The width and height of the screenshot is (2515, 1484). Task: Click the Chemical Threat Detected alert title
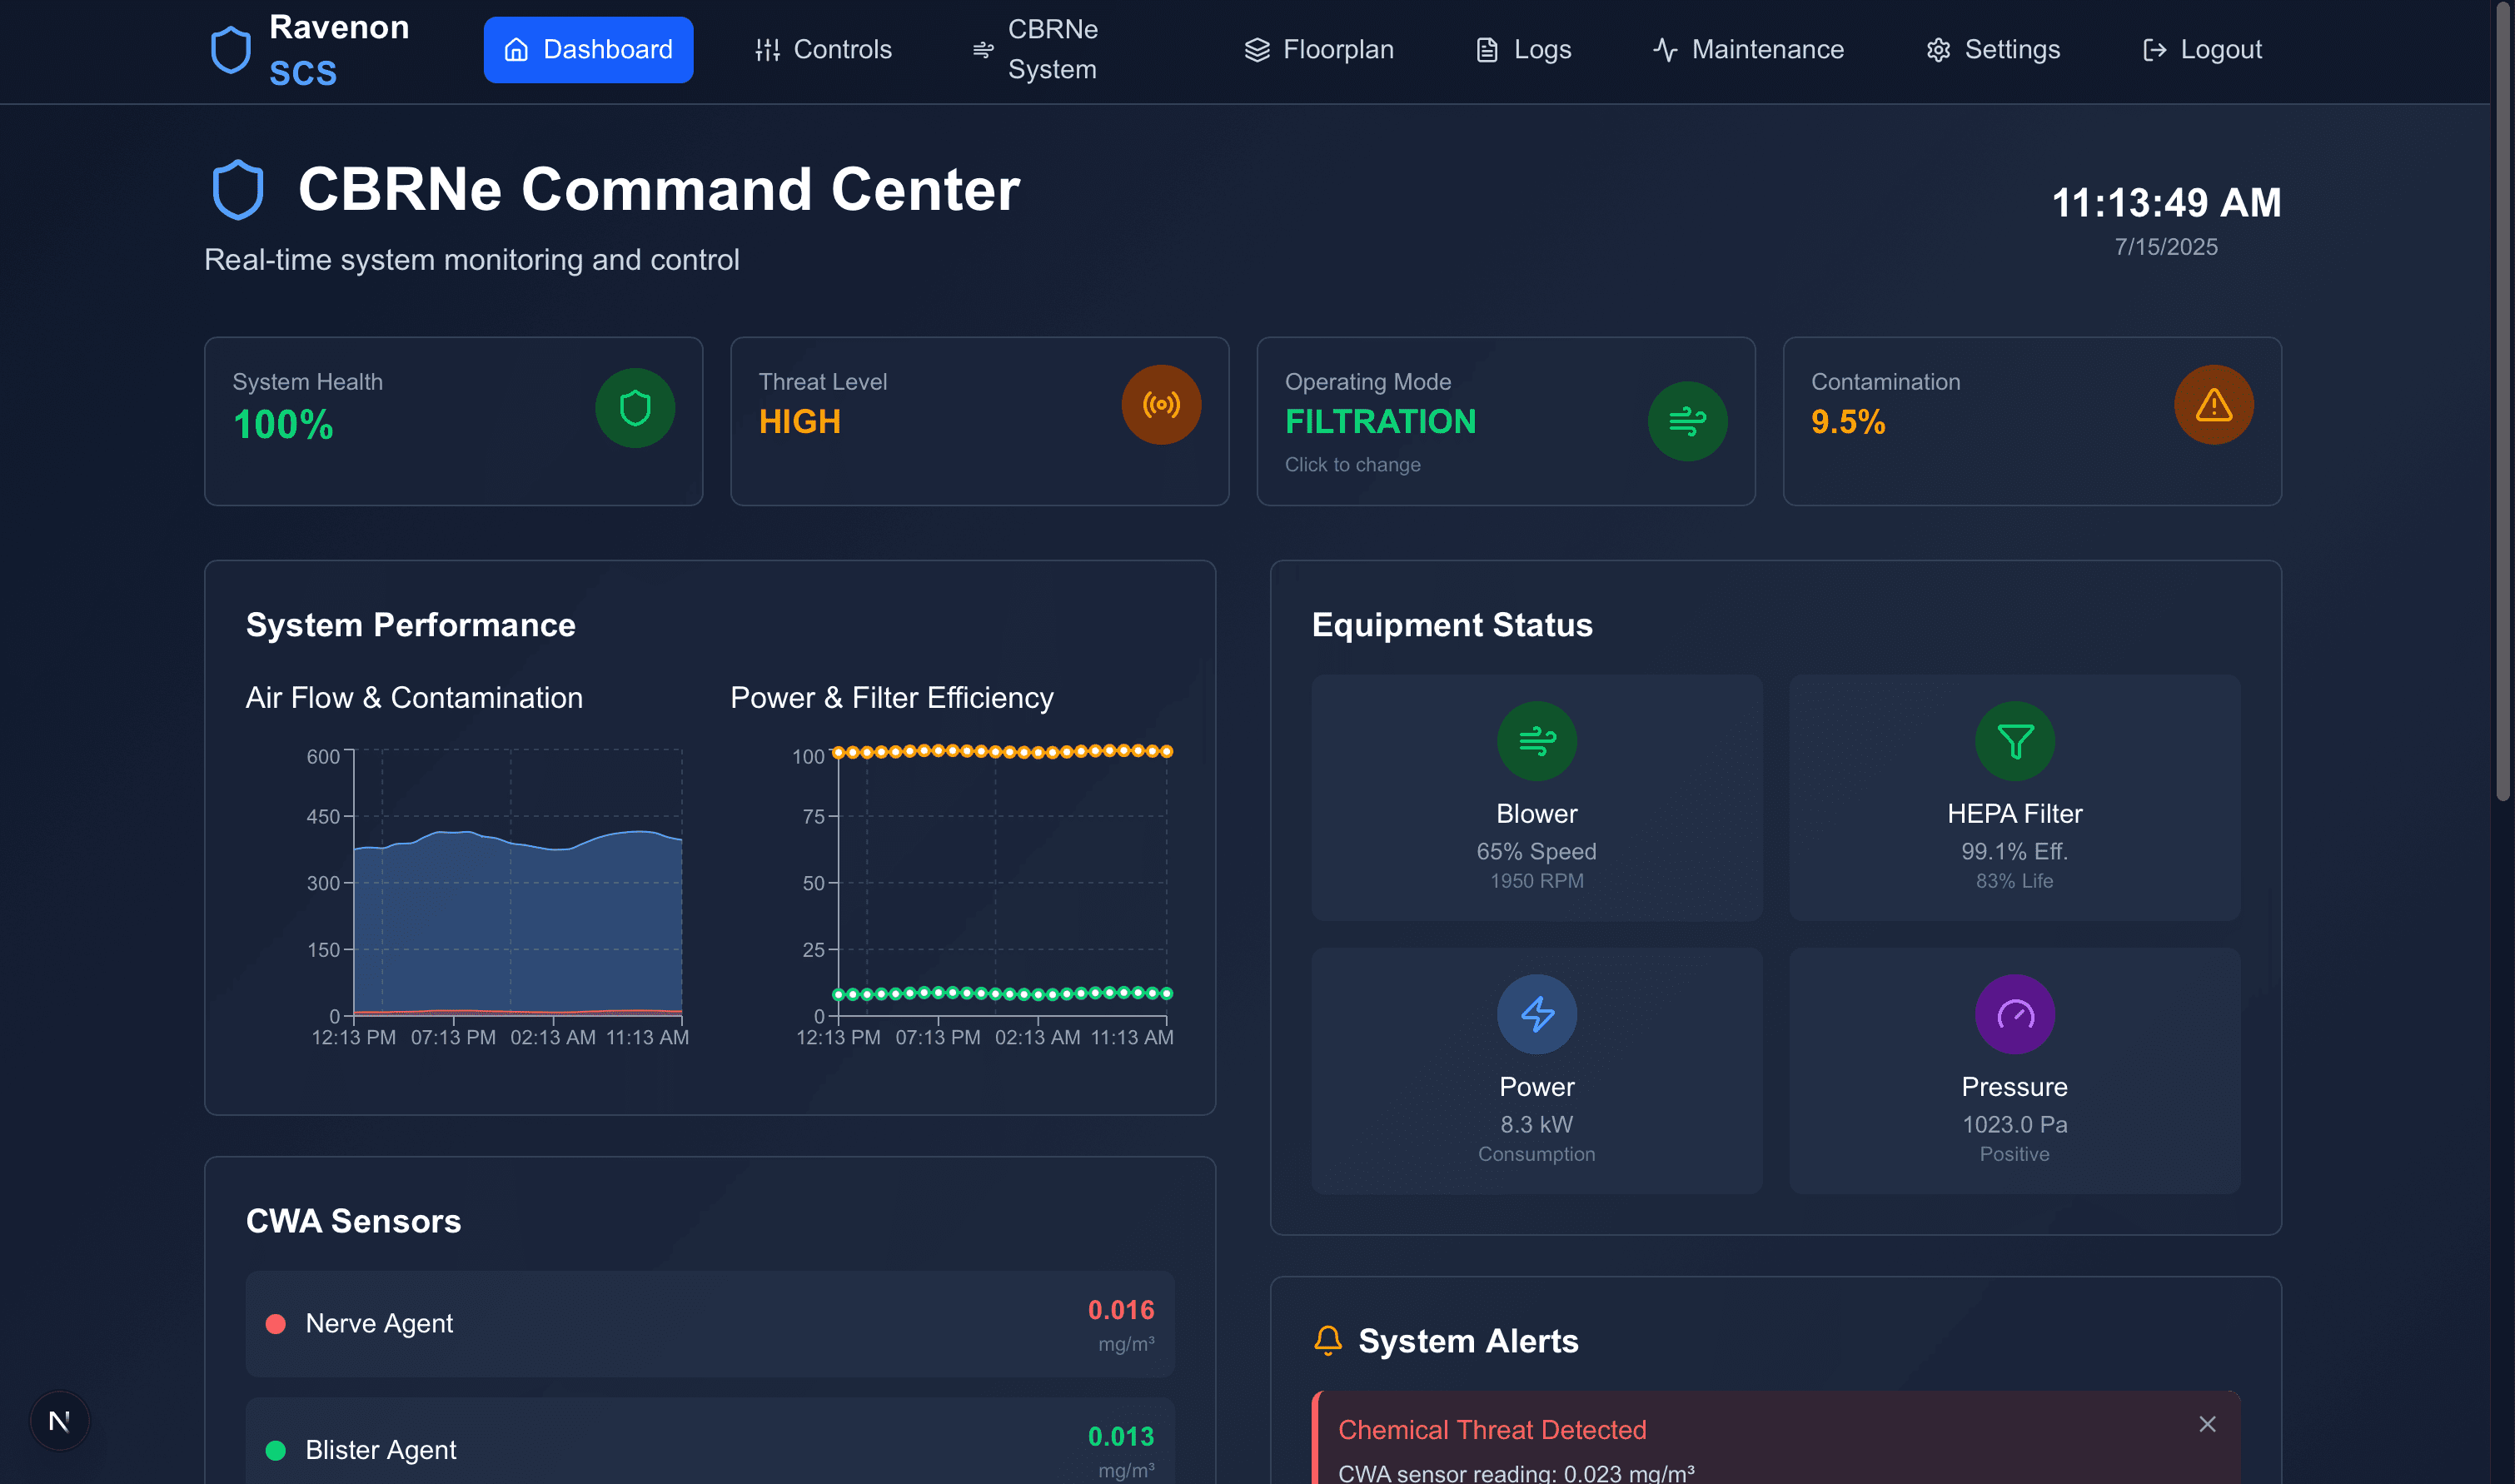pos(1492,1430)
